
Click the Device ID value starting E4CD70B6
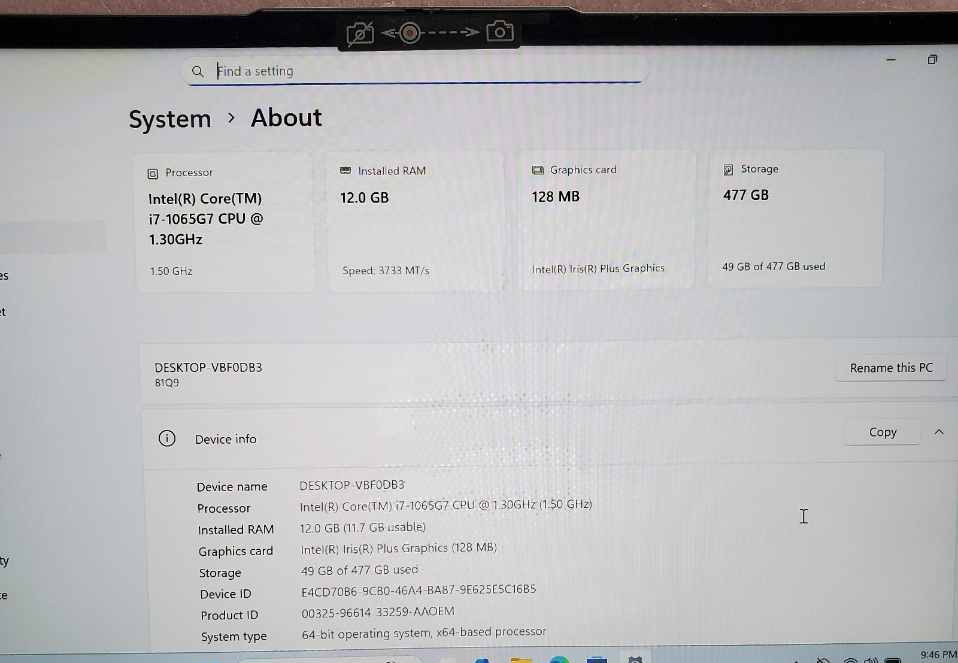coord(419,591)
